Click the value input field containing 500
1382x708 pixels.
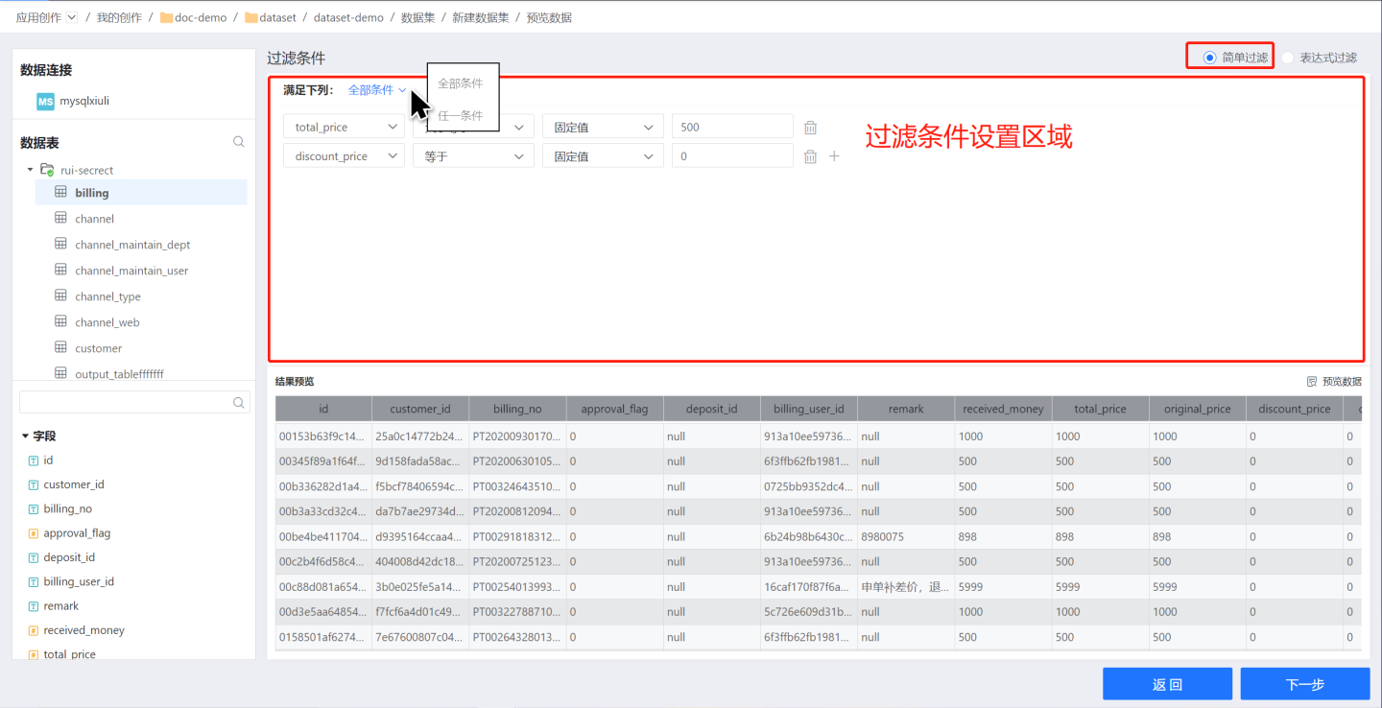click(x=731, y=127)
